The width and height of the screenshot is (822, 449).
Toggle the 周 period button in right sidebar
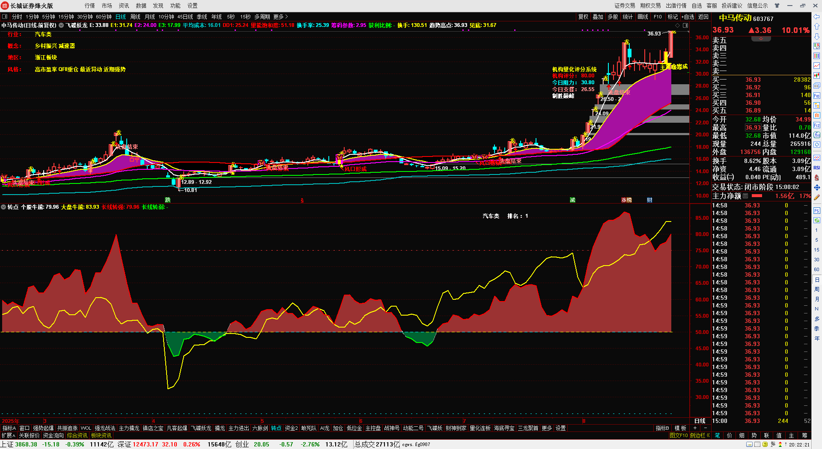click(817, 289)
